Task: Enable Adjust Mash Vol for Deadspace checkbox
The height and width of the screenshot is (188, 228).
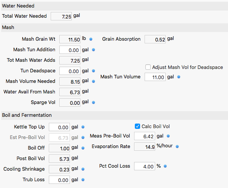Action: (148, 67)
